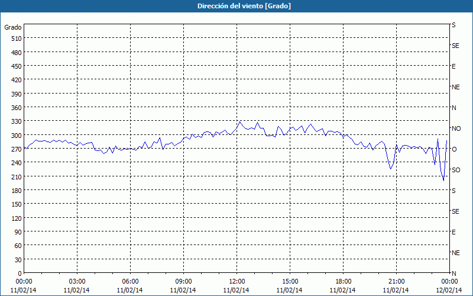Screen dimensions: 473x296
Task: Click the 150 degree axis label
Action: tap(17, 204)
